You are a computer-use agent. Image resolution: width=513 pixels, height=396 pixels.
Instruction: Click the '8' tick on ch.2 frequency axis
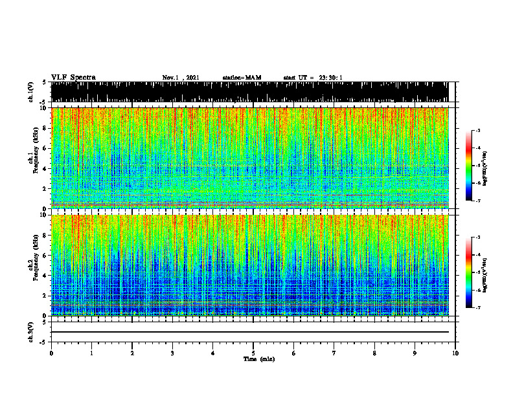45,236
